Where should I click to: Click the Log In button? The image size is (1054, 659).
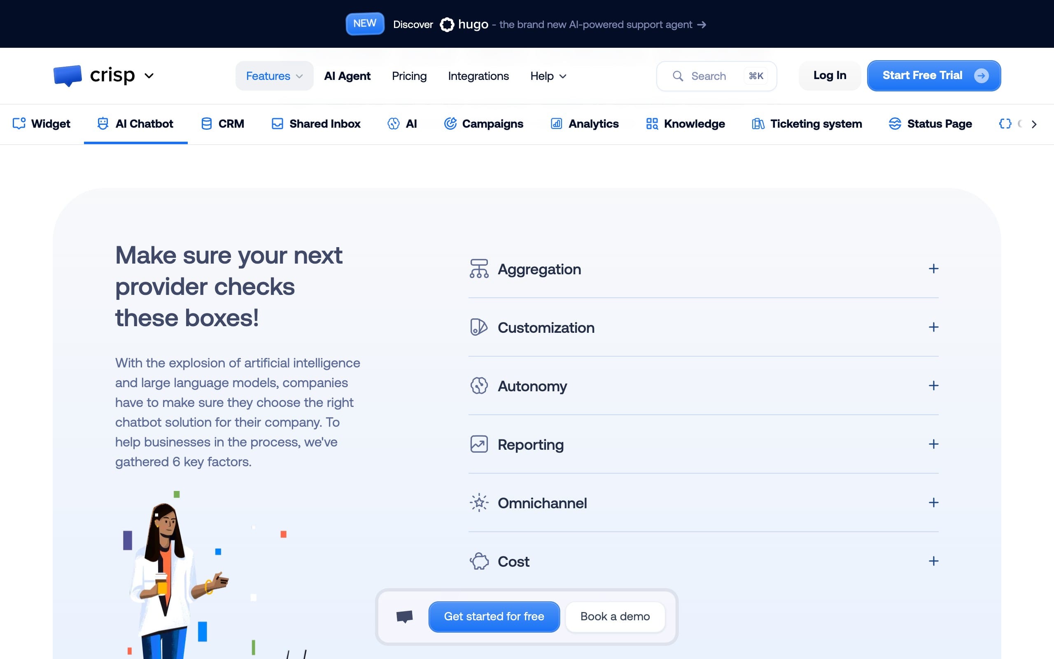[830, 75]
